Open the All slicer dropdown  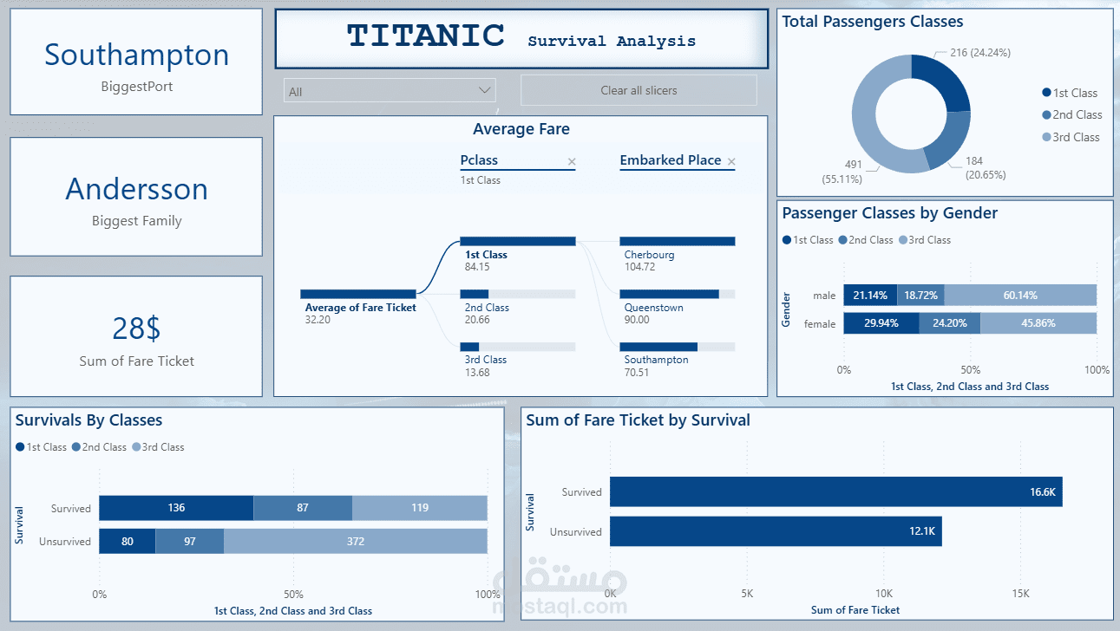(390, 91)
